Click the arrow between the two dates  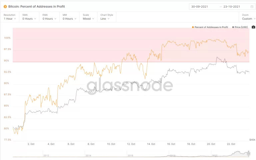tap(220, 7)
